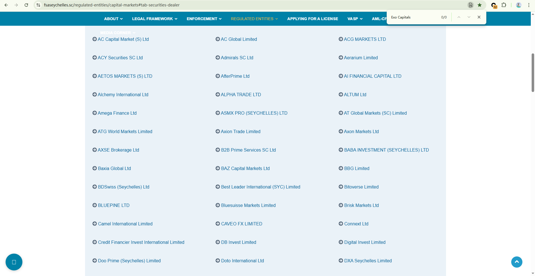Select B2B Prime Services SC Ltd
This screenshot has width=535, height=276.
click(x=248, y=150)
